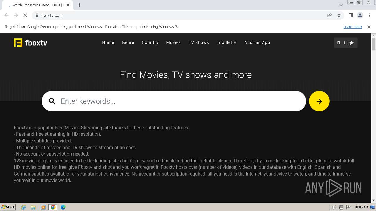
Task: Click 'Multiple subtitles provided' line
Action: 43,141
